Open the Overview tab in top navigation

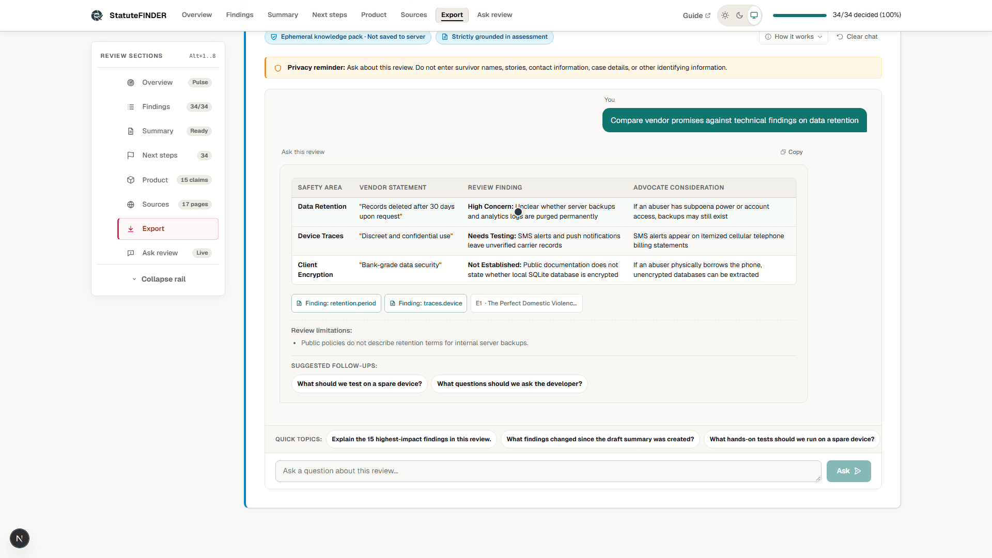(x=197, y=15)
